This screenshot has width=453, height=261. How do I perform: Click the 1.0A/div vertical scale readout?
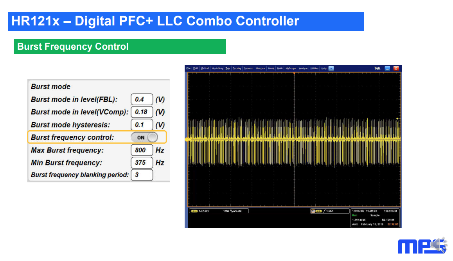point(204,211)
